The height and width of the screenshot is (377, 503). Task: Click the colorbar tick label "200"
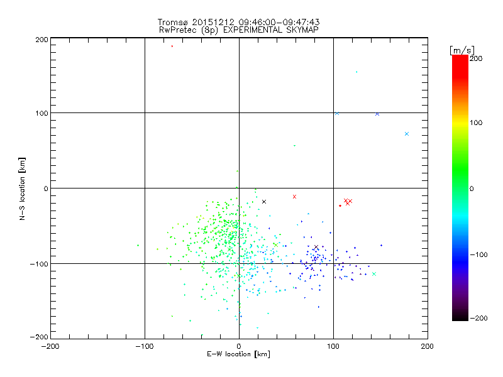[476, 58]
